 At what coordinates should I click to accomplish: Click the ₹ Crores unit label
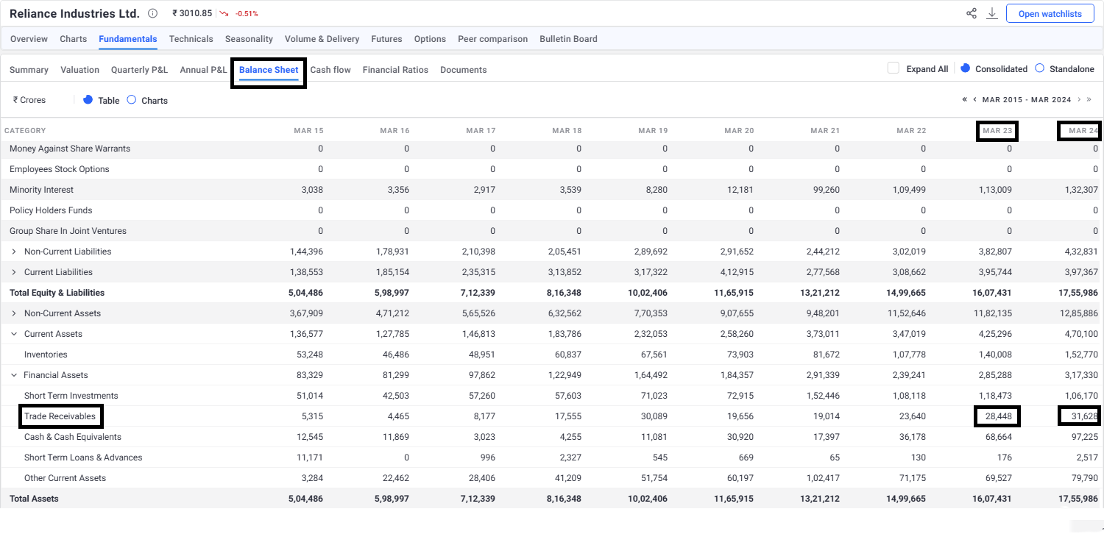[x=29, y=100]
